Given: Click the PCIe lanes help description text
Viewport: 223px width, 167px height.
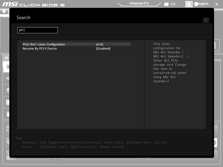Looking at the screenshot, I should (x=171, y=62).
